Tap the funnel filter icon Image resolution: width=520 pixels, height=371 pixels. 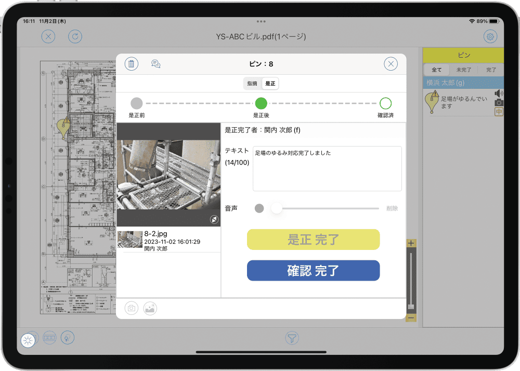tap(293, 339)
